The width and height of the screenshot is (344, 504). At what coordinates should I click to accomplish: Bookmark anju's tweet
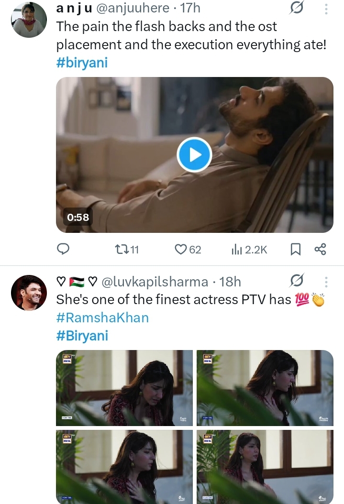(x=296, y=249)
